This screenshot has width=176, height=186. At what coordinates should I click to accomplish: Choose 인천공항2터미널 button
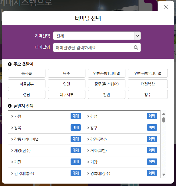(148, 73)
